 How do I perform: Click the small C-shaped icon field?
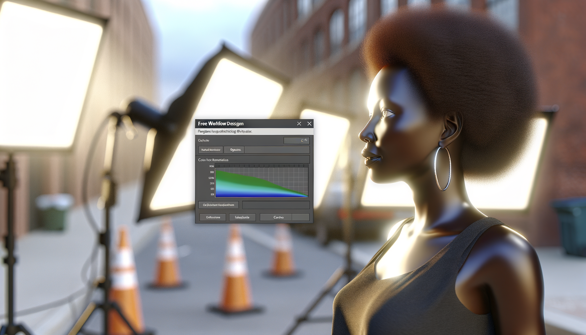[296, 140]
